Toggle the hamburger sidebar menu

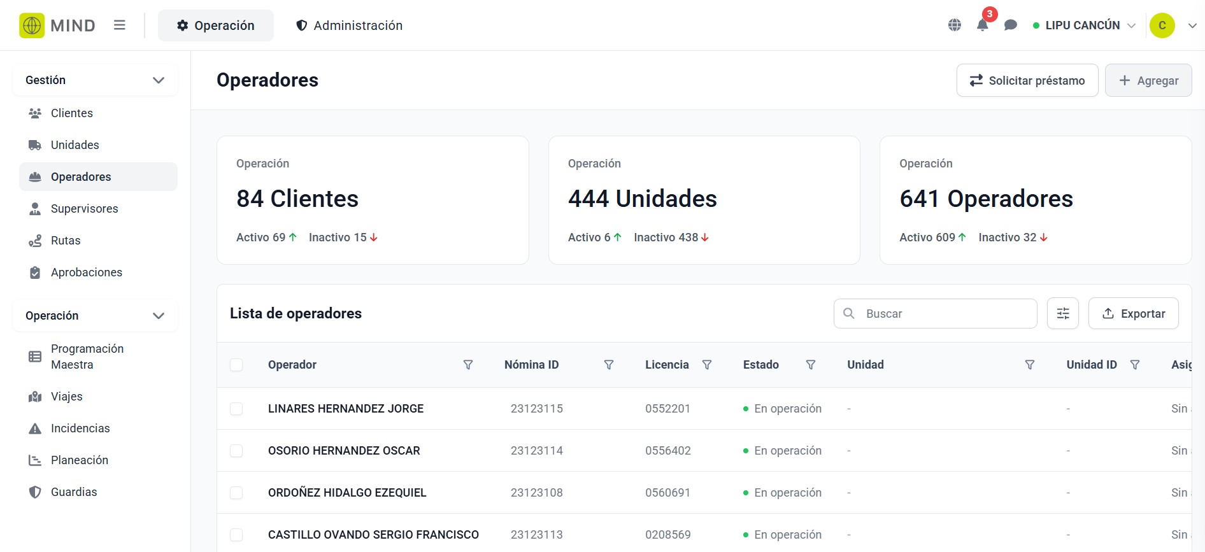pos(120,25)
